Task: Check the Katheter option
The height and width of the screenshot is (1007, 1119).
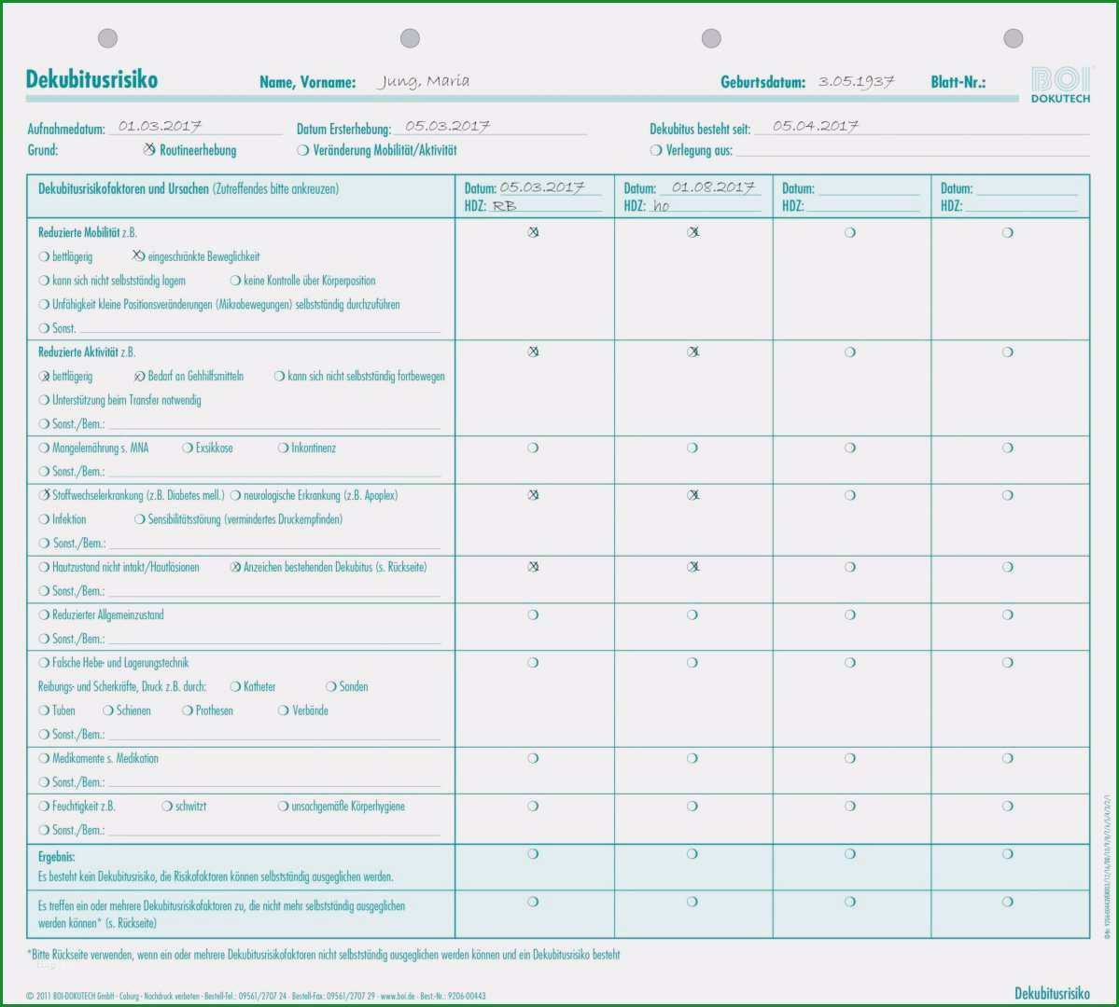Action: [x=235, y=687]
